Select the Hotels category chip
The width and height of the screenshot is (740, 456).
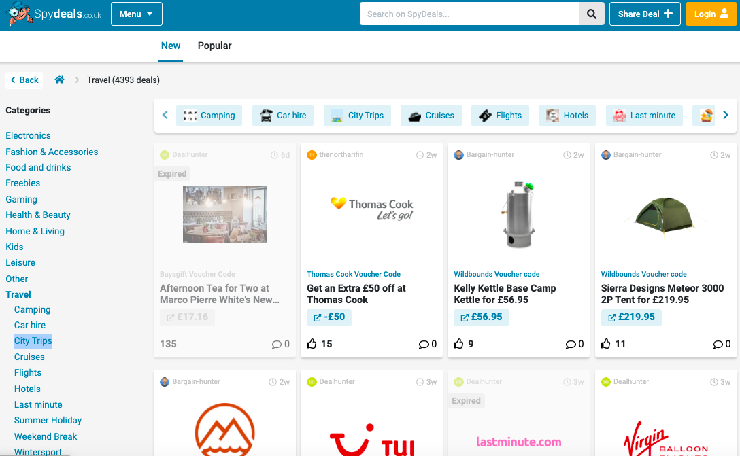567,116
